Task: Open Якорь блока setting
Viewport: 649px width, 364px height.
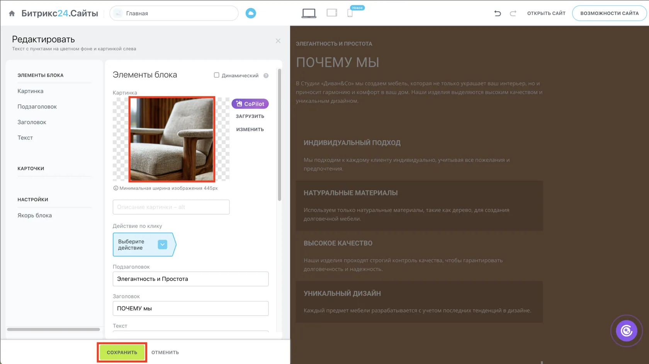Action: 34,215
